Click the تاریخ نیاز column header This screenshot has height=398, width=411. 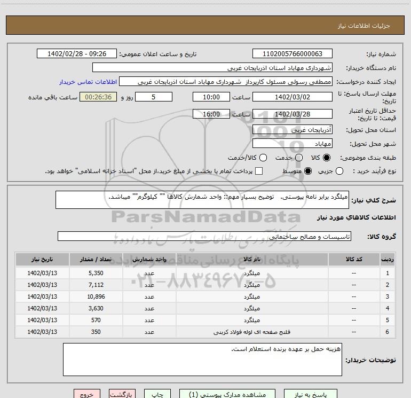42,260
